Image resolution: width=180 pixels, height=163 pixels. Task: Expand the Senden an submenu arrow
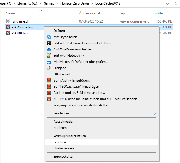(x=155, y=113)
